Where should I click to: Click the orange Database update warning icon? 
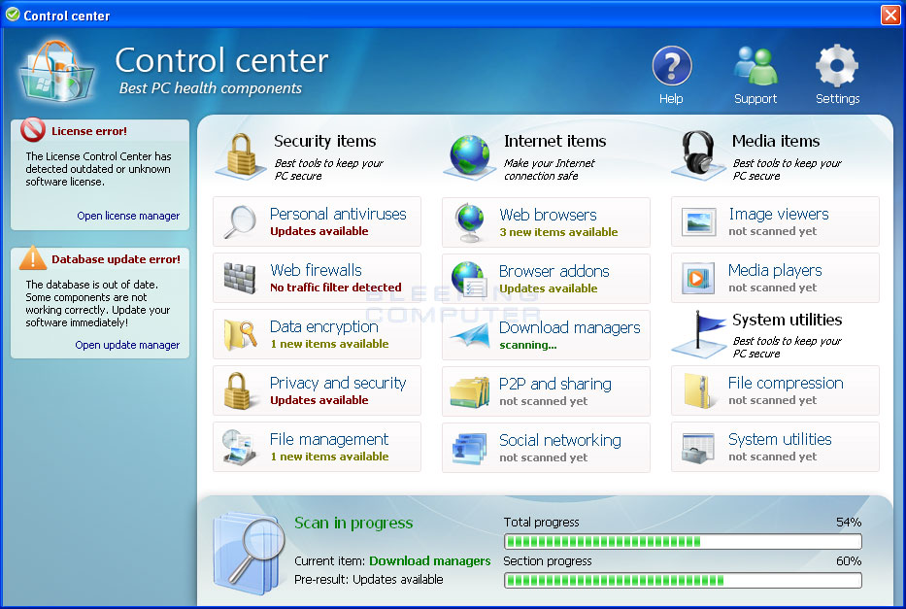(33, 258)
